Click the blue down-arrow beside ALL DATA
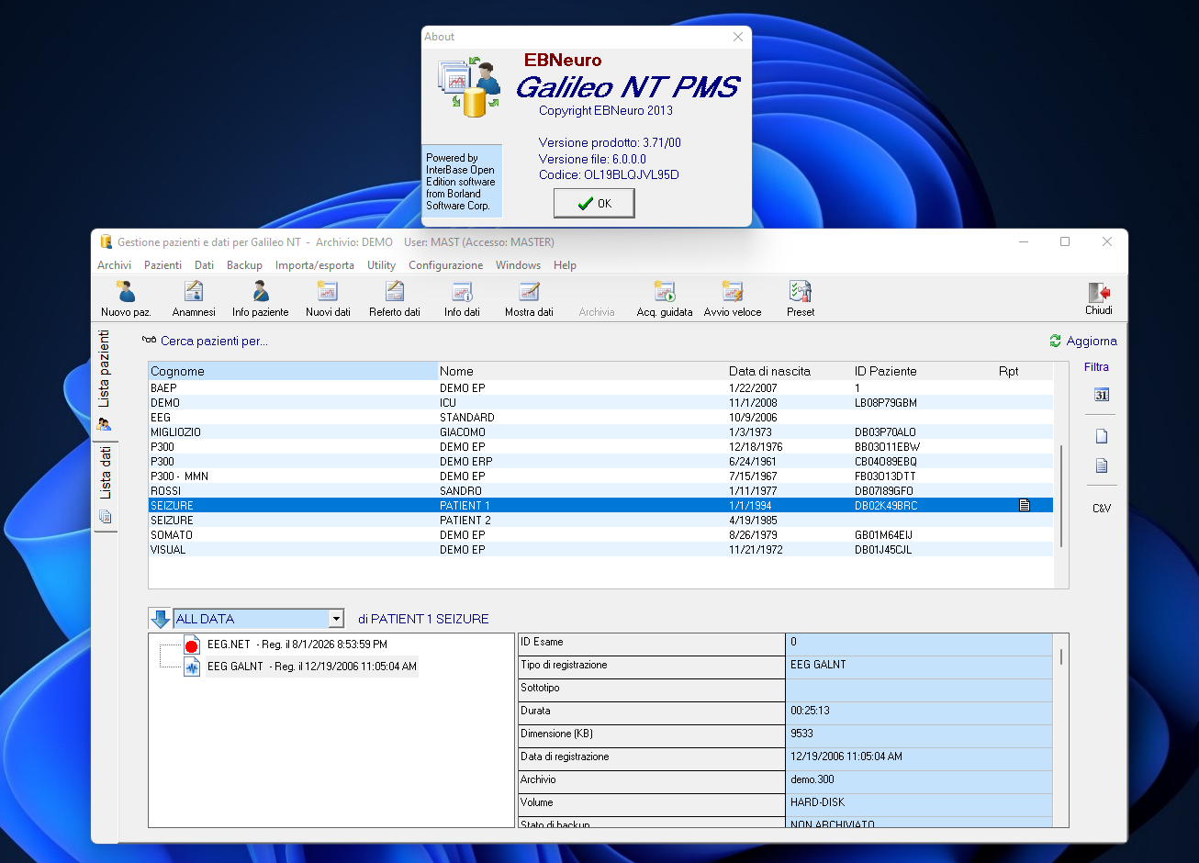 click(x=161, y=619)
